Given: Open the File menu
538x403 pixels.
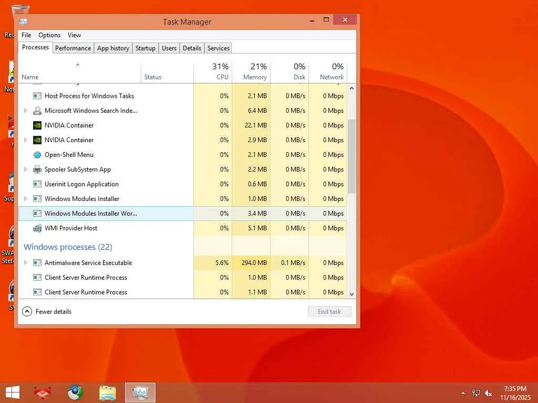Looking at the screenshot, I should coord(26,35).
